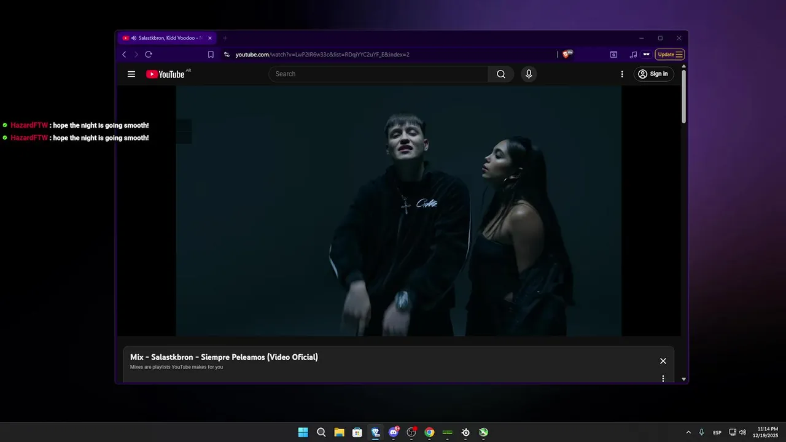Click second HazardFTW chat message
The height and width of the screenshot is (442, 786).
[x=76, y=138]
